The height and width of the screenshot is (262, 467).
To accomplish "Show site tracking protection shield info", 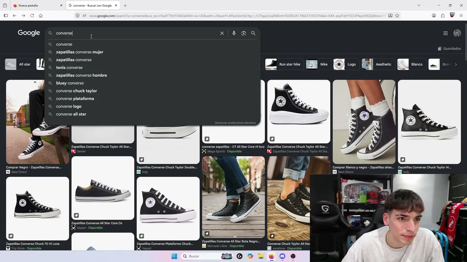I will pos(77,16).
